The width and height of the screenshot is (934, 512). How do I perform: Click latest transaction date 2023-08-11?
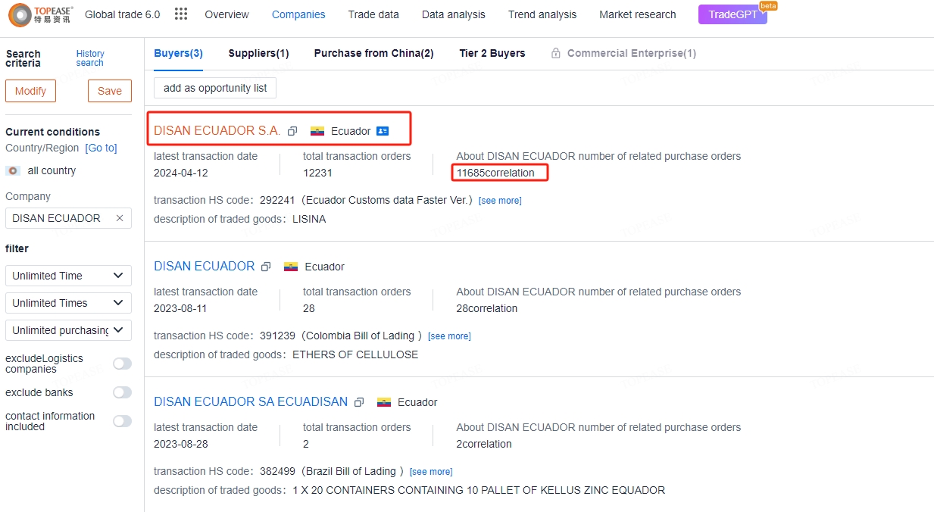click(x=180, y=308)
